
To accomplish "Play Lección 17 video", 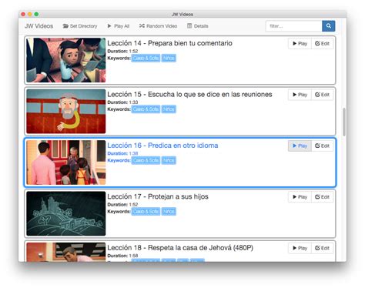I will pyautogui.click(x=300, y=197).
